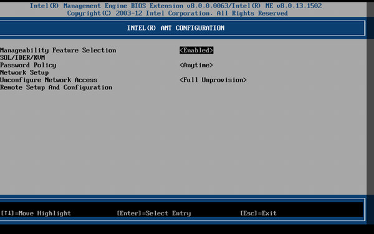Click the up/down arrows icon in footer
Screen dimensions: 374x234
click(x=7, y=213)
